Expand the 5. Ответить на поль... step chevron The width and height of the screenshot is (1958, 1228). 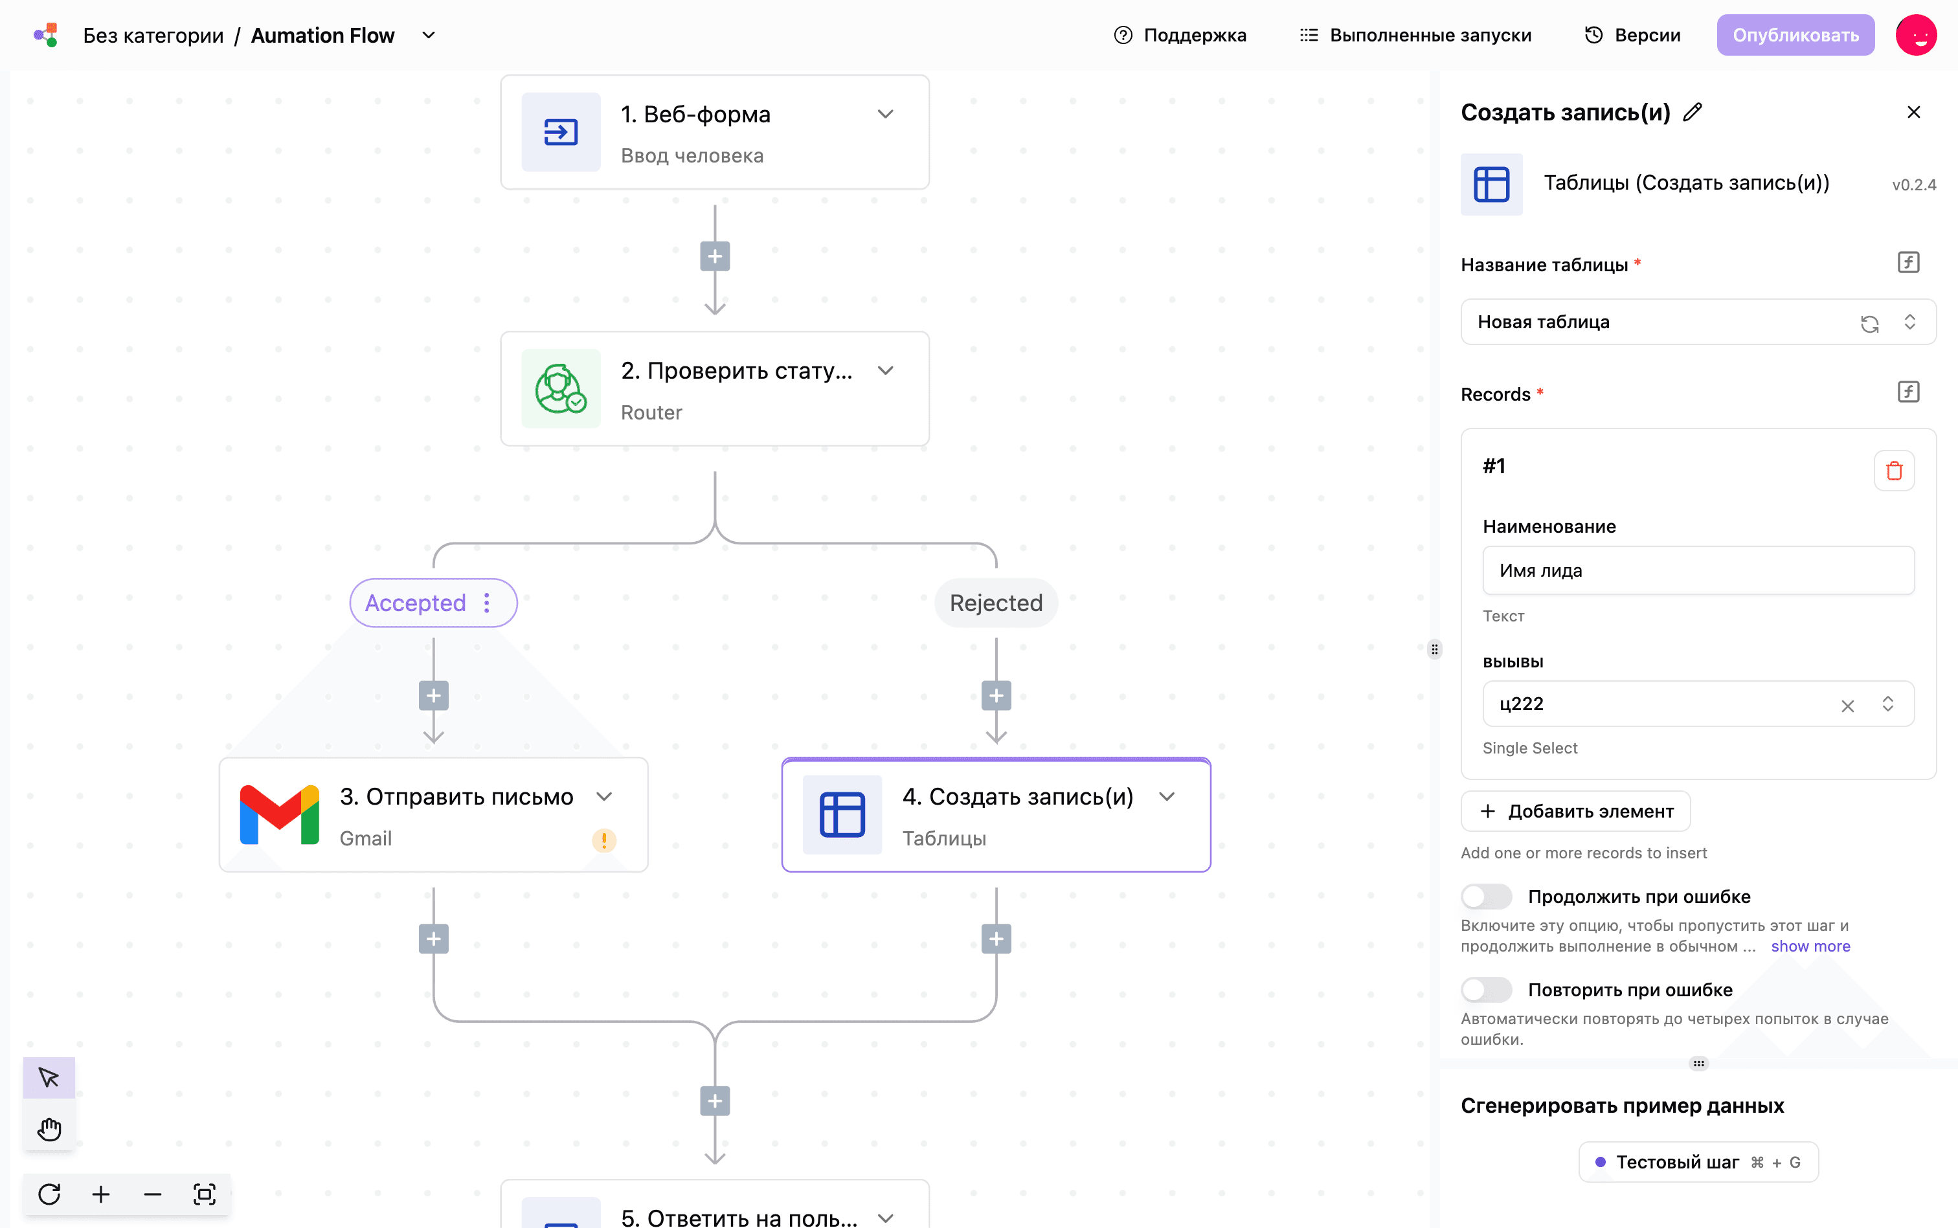tap(885, 1218)
